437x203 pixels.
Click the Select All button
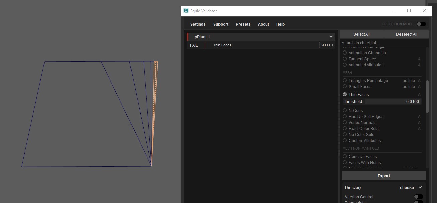pyautogui.click(x=361, y=34)
